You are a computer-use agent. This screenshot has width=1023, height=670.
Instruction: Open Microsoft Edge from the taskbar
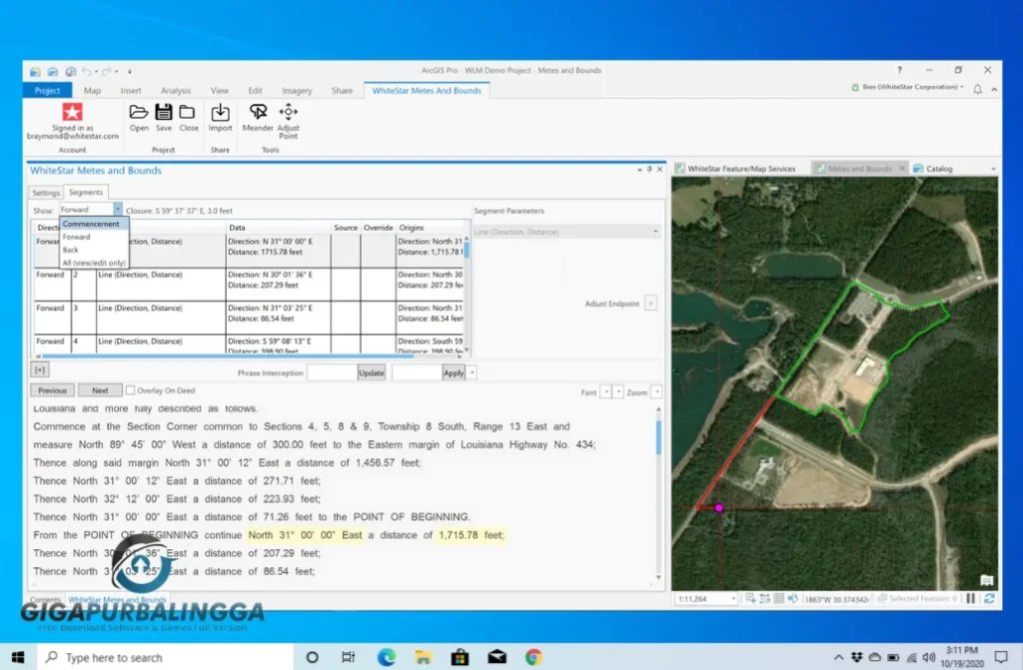tap(386, 657)
